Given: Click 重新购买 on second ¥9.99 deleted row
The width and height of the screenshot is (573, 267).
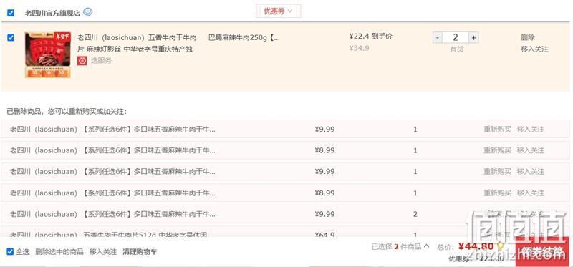Looking at the screenshot, I should [x=497, y=172].
